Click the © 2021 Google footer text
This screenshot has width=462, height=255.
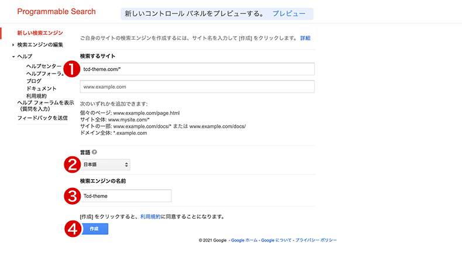coord(212,240)
